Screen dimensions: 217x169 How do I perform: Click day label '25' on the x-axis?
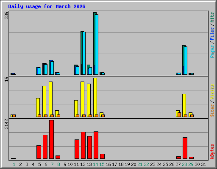point(165,164)
